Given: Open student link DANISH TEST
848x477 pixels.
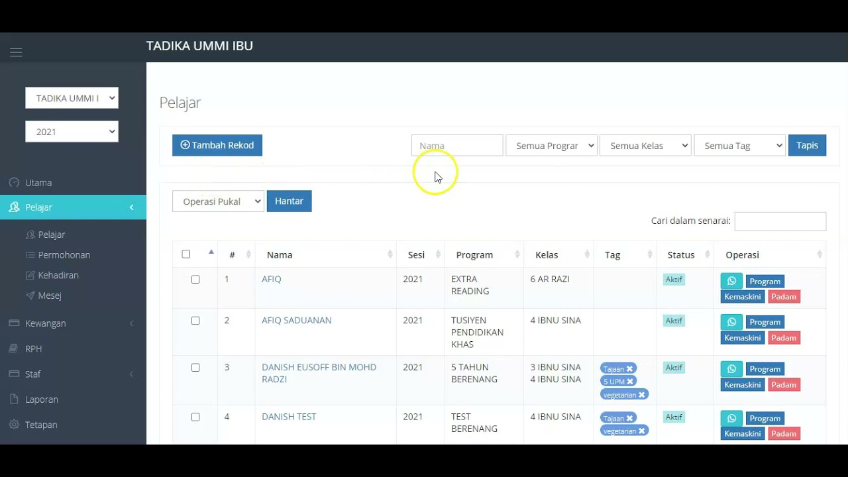Looking at the screenshot, I should 289,417.
